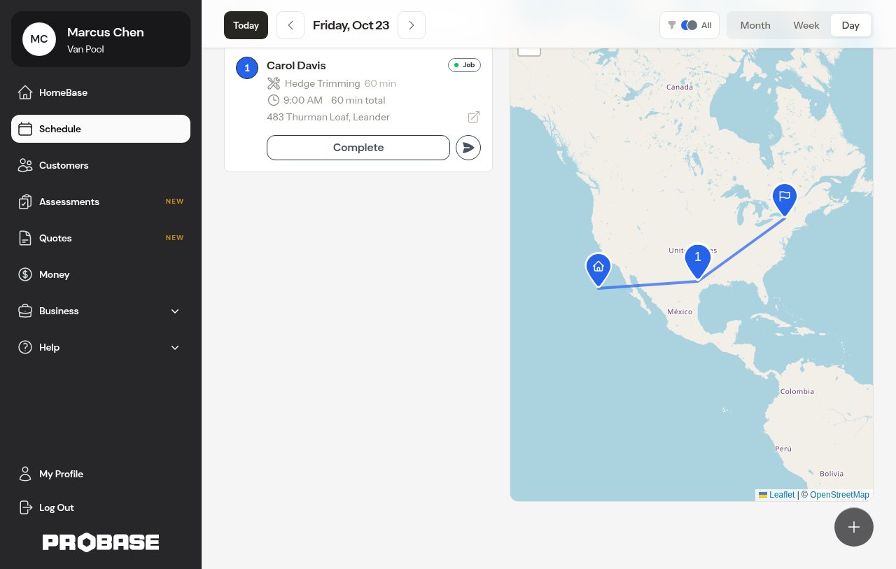Open My Profile
The height and width of the screenshot is (569, 896).
click(x=101, y=474)
